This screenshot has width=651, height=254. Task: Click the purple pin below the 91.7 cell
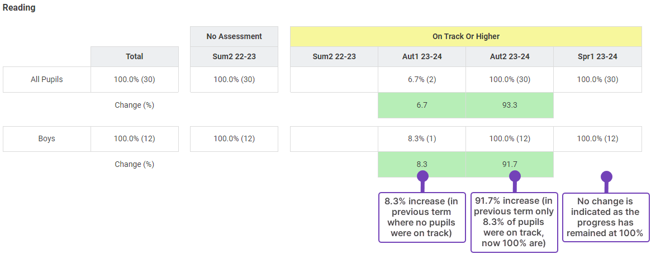tap(515, 176)
